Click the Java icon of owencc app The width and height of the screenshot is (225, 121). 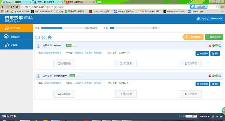tap(38, 45)
